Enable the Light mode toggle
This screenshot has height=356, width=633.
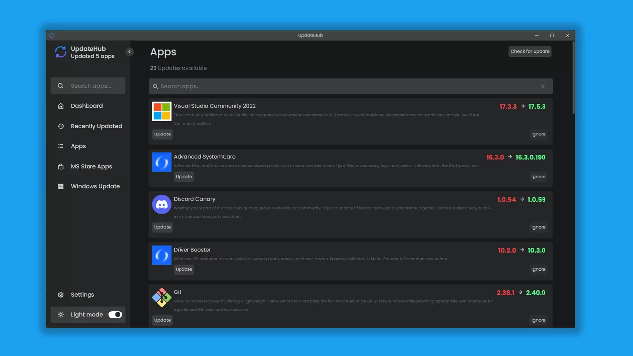pyautogui.click(x=115, y=314)
